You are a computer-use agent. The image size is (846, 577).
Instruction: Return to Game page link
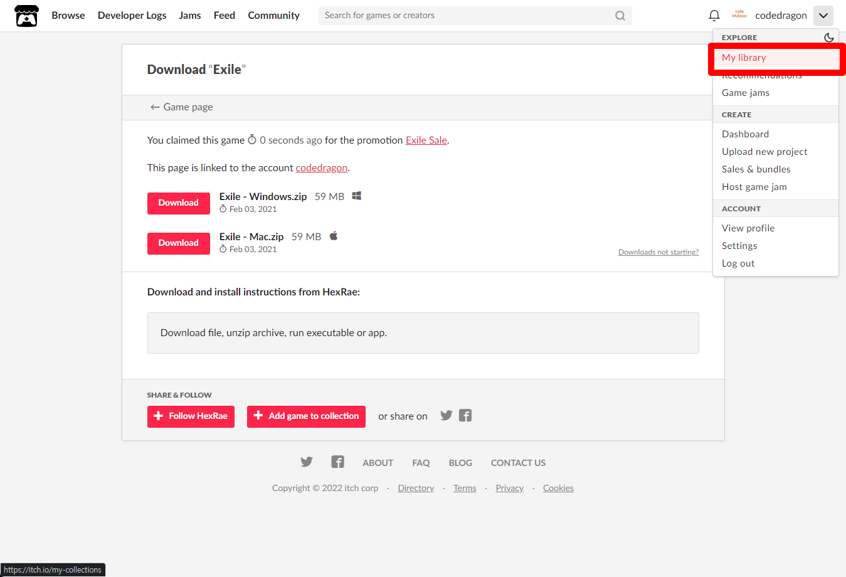181,107
